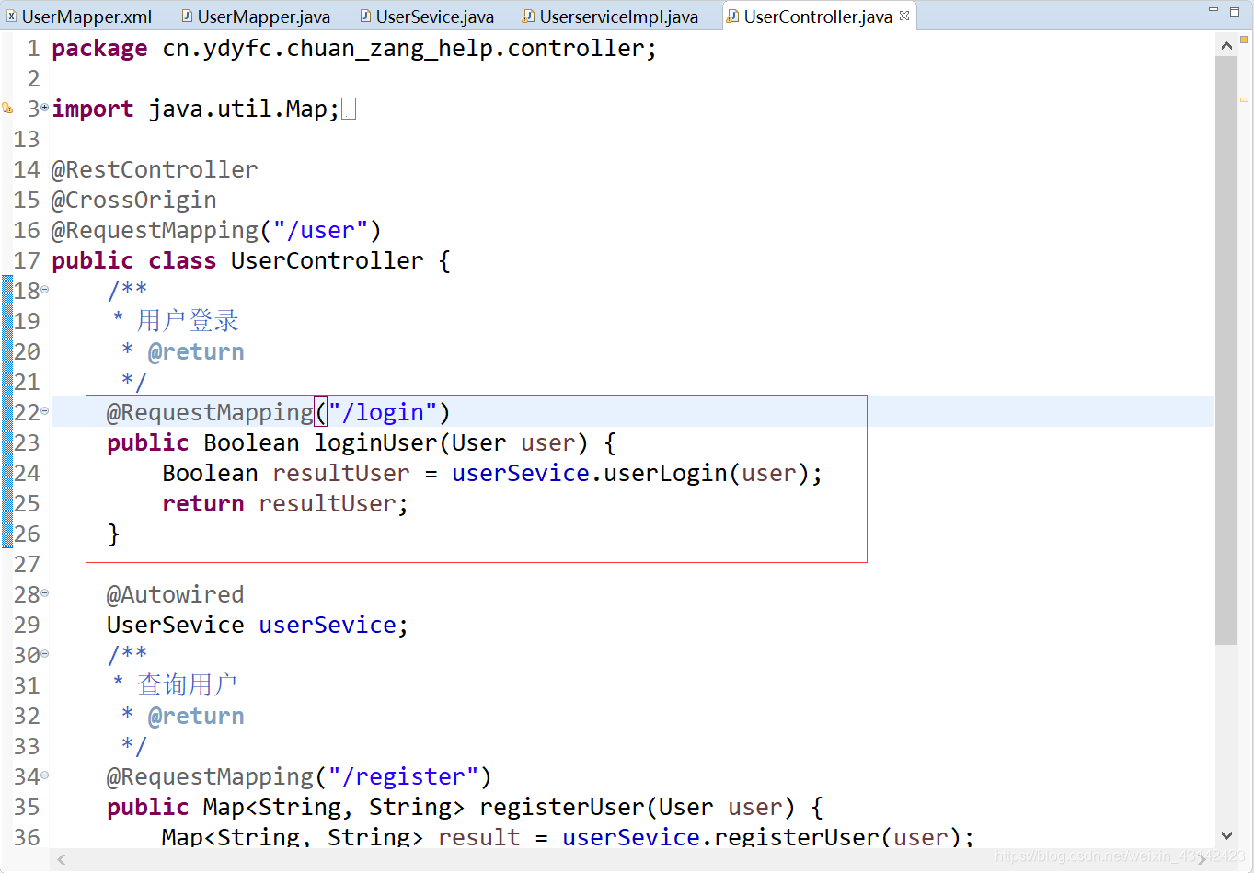The height and width of the screenshot is (873, 1254).
Task: Collapse the Javadoc comment at line 30
Action: [44, 655]
